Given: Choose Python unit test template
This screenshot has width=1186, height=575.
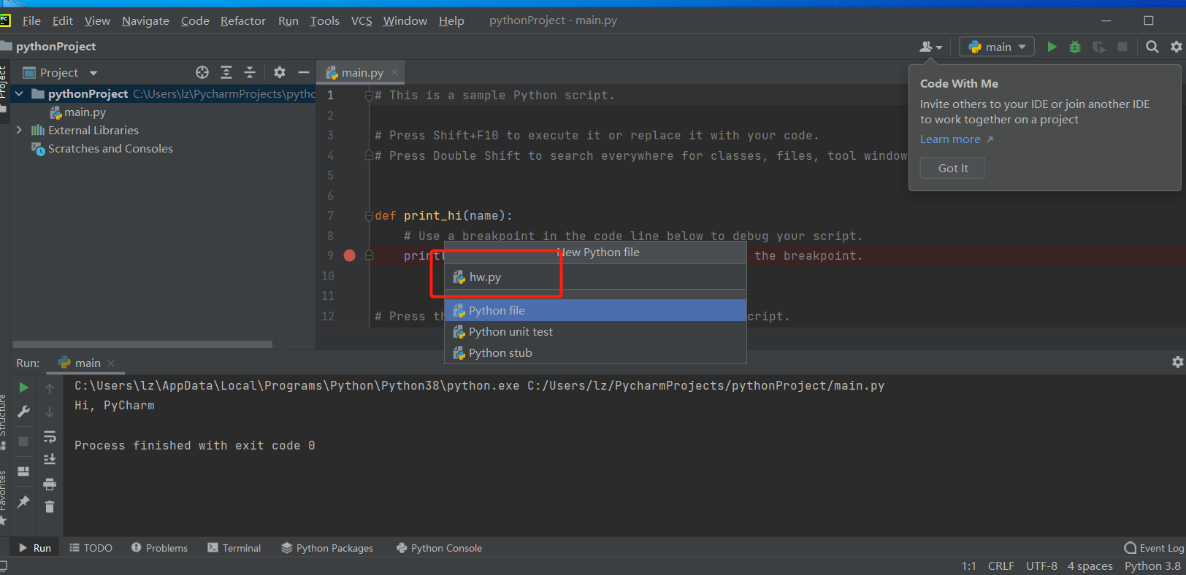Looking at the screenshot, I should 595,331.
